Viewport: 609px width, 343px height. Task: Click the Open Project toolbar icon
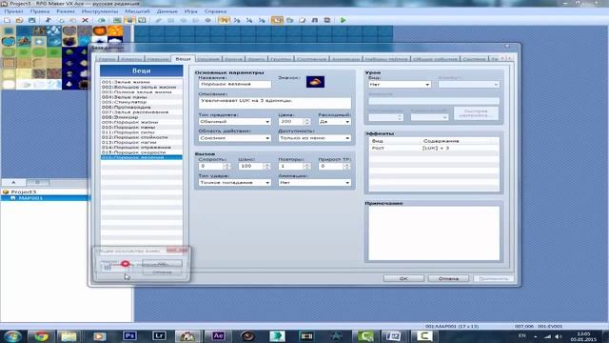click(x=19, y=20)
